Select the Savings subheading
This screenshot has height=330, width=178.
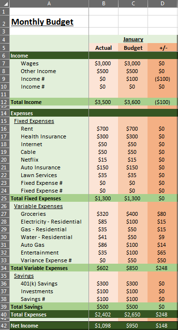coord(24,276)
